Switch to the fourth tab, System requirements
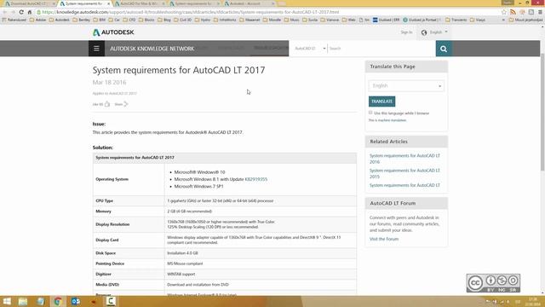Viewport: 545px width, 307px height. tap(195, 3)
